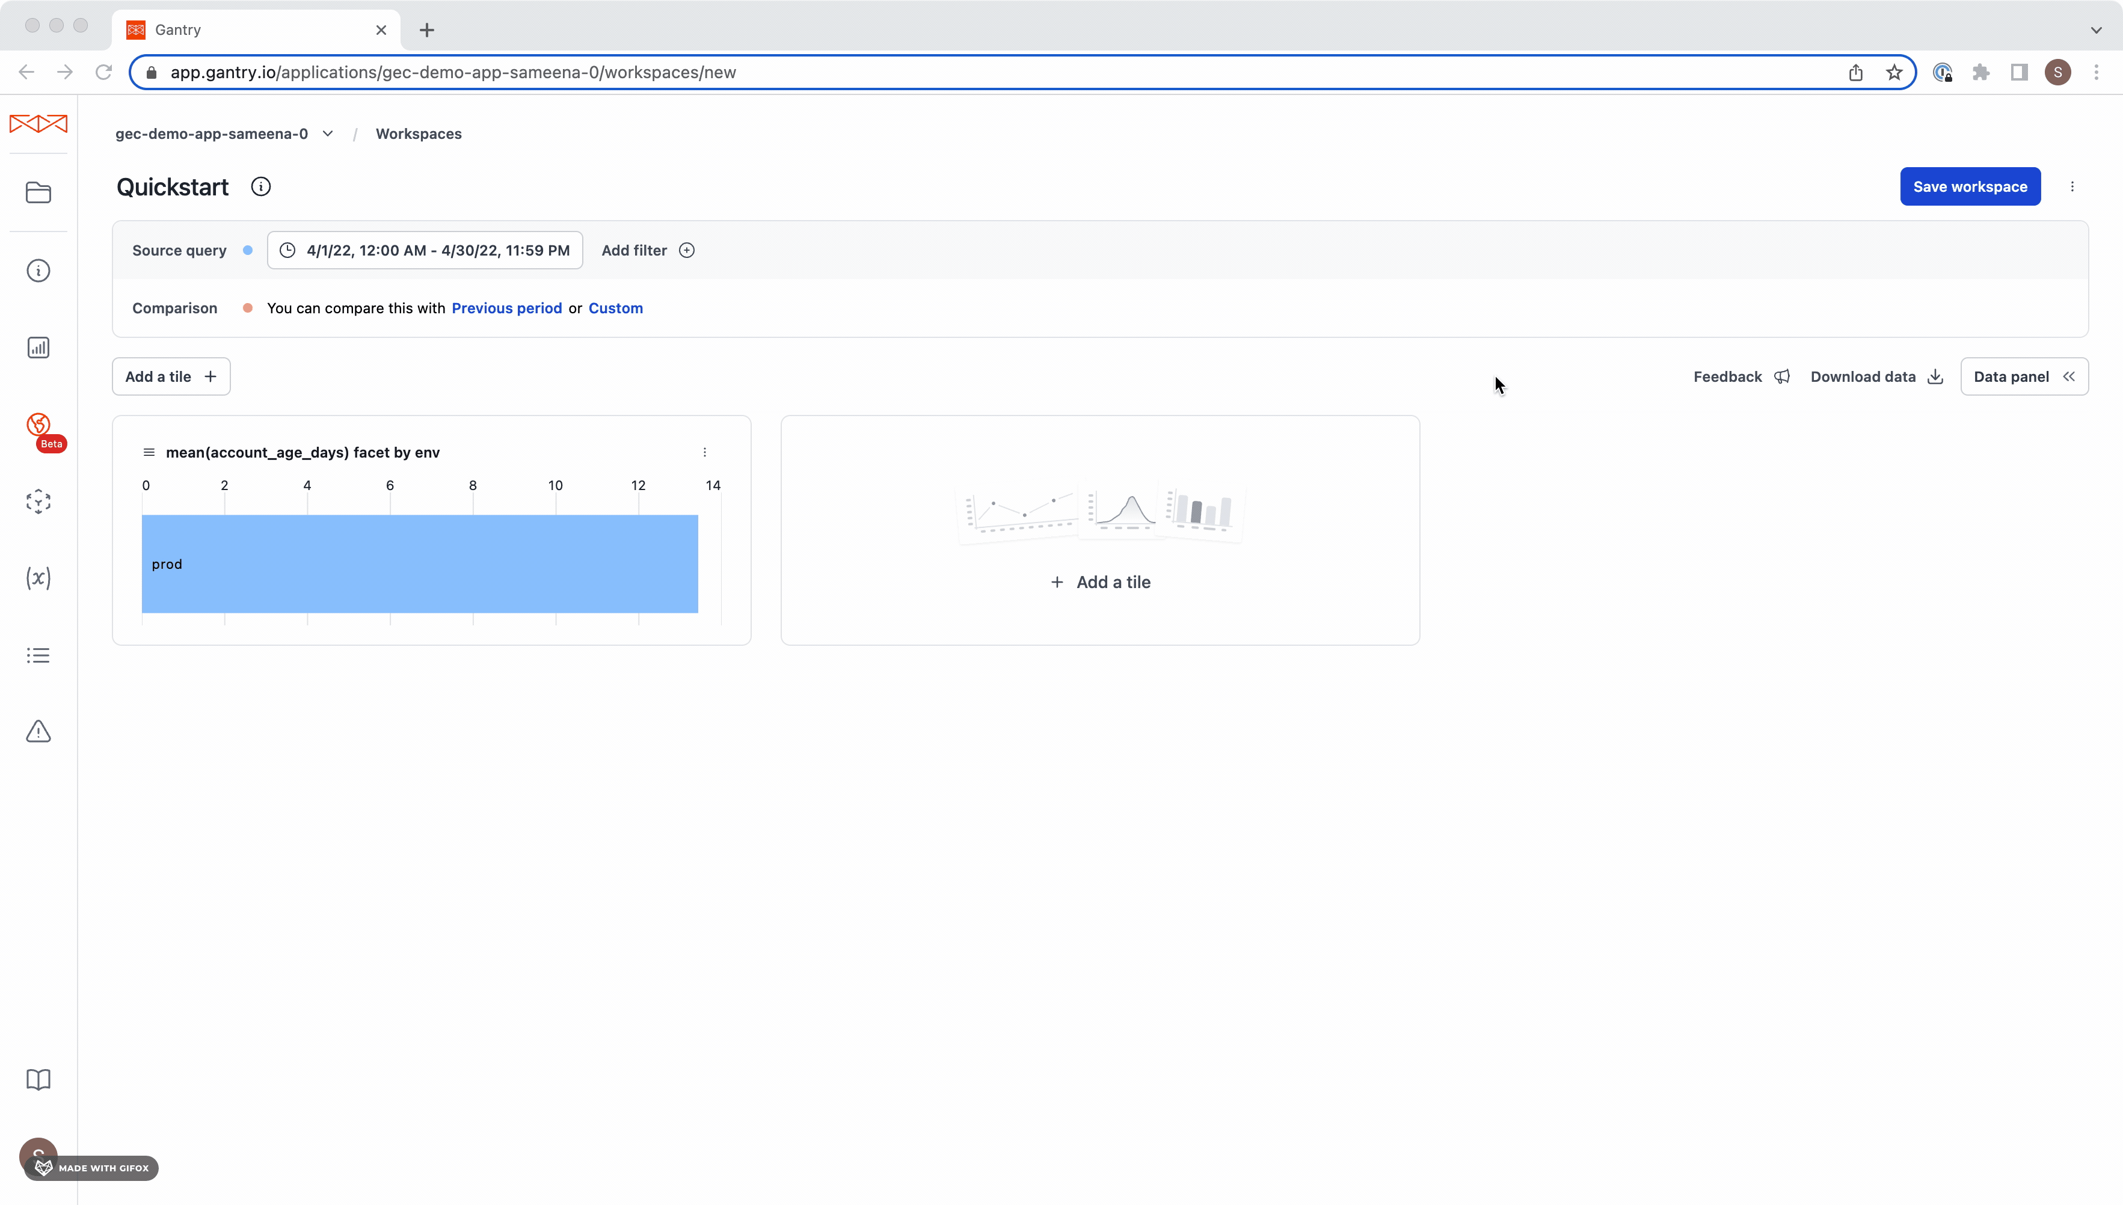This screenshot has height=1205, width=2123.
Task: Open the documentation book icon
Action: 38,1079
